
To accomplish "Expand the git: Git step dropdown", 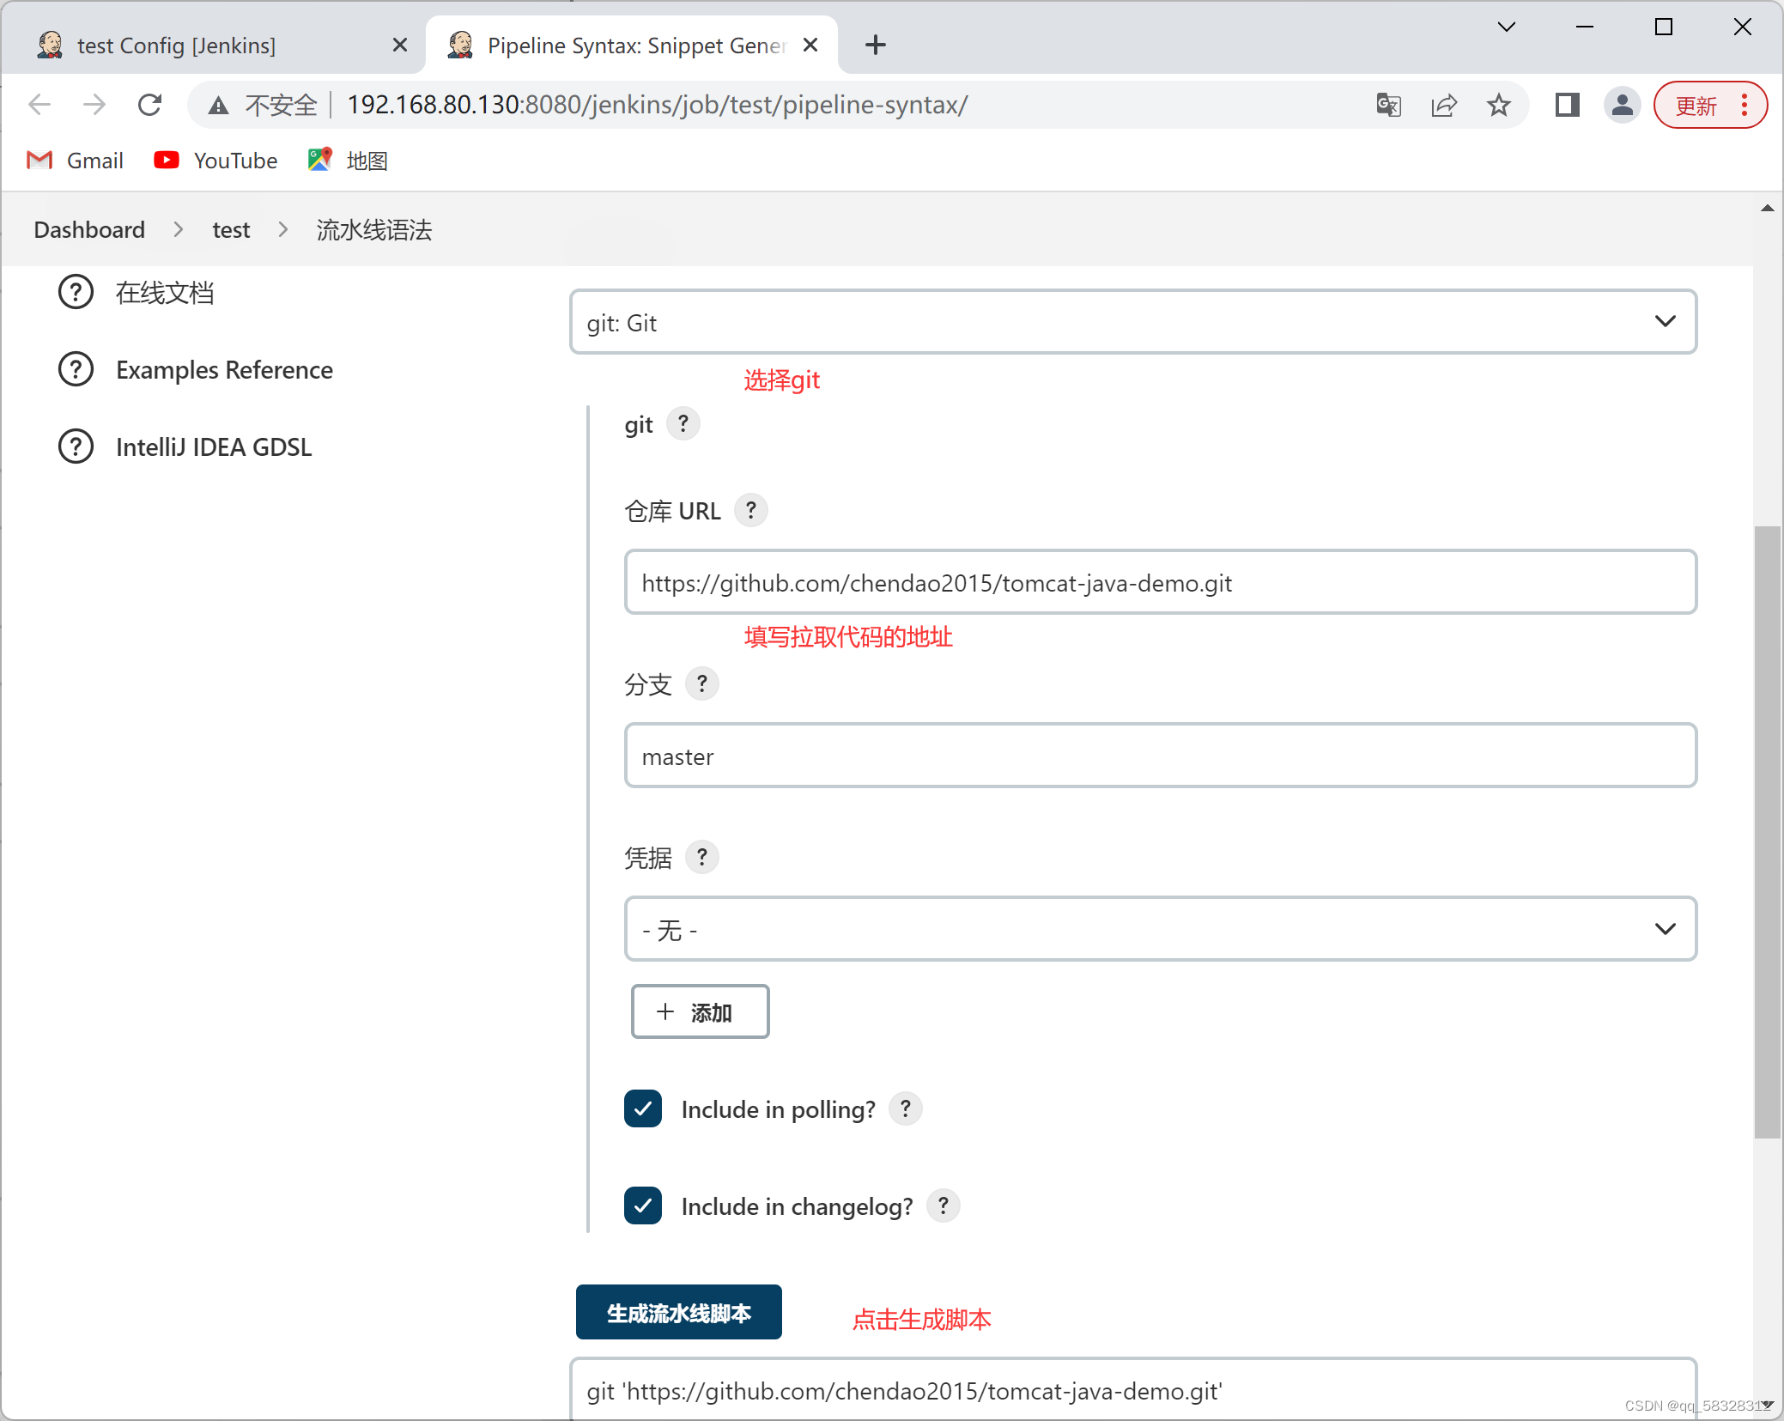I will pyautogui.click(x=1133, y=322).
